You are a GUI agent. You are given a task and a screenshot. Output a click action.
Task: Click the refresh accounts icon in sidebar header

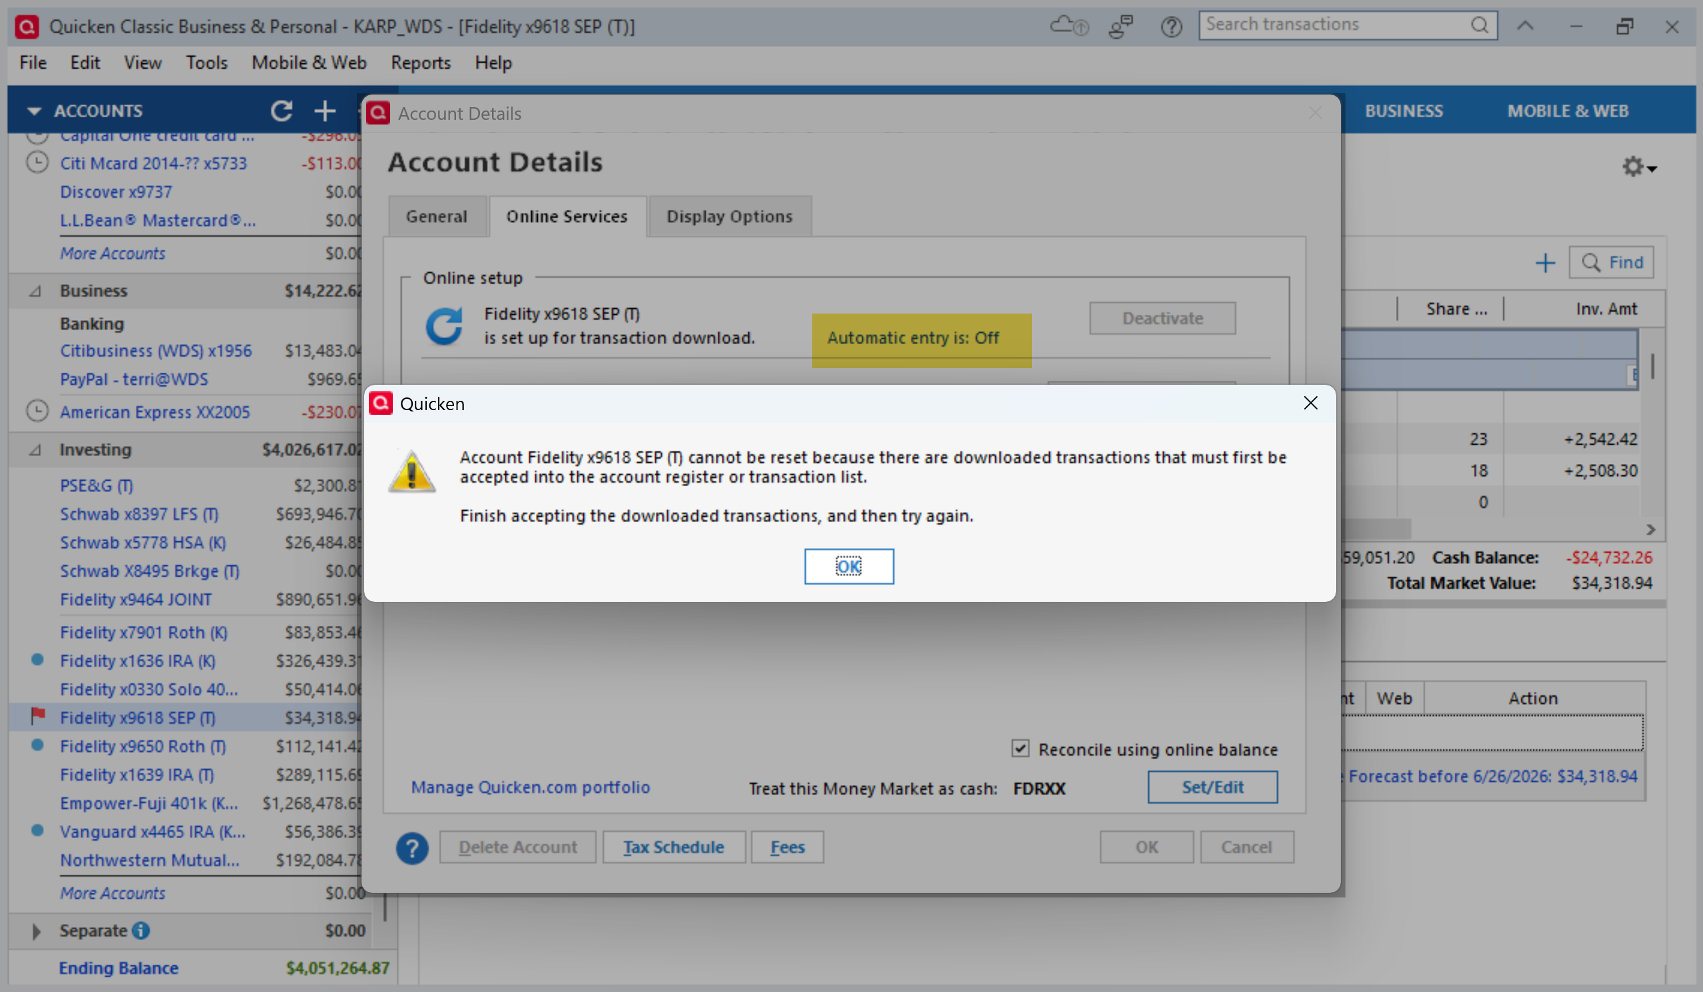[x=281, y=110]
